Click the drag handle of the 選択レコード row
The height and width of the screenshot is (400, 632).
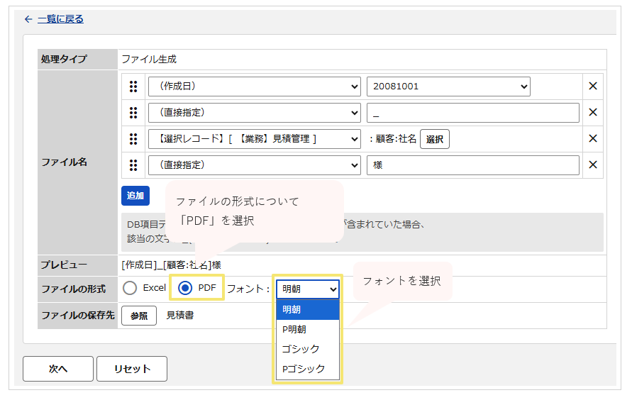[133, 139]
